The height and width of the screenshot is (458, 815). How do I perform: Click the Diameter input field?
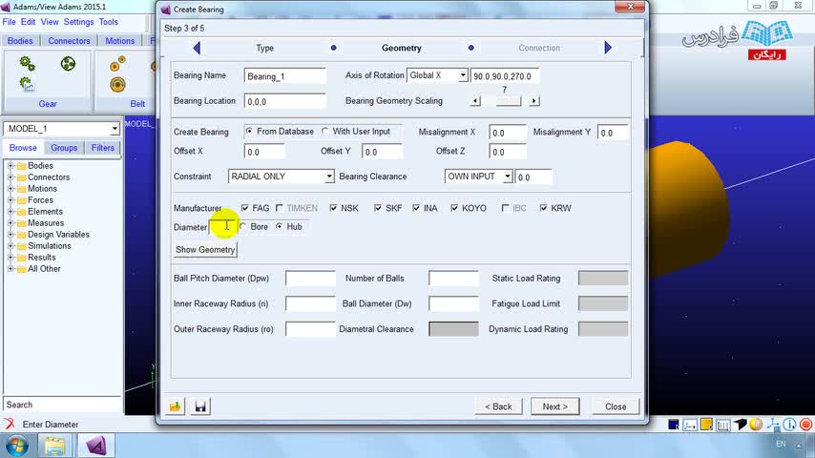click(223, 227)
